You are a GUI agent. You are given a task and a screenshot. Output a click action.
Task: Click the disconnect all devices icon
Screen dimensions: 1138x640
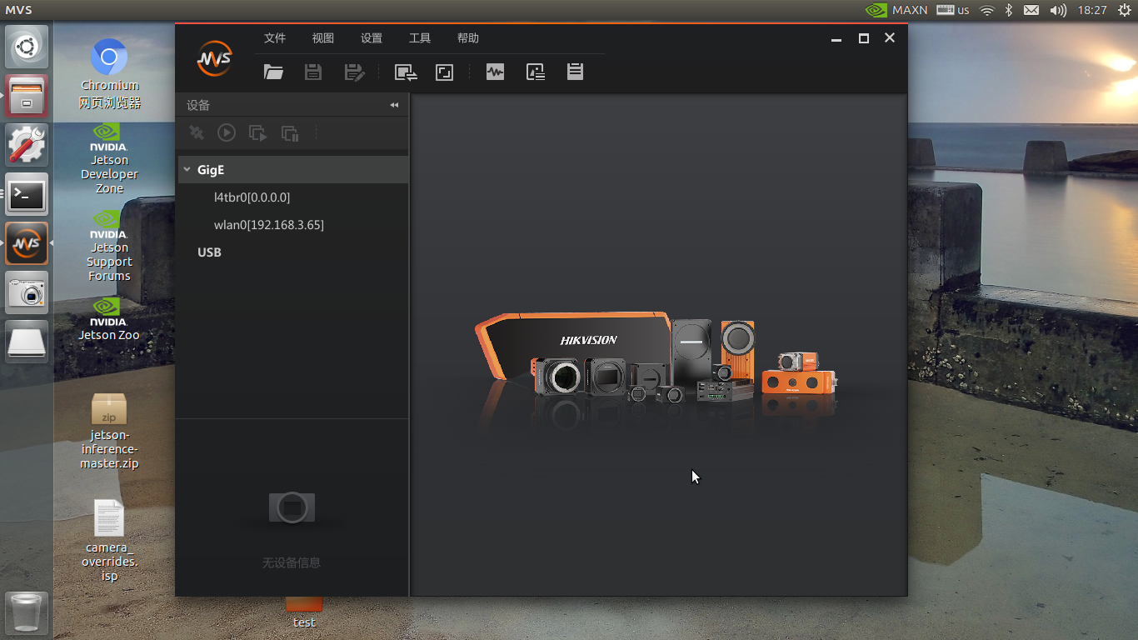click(196, 132)
